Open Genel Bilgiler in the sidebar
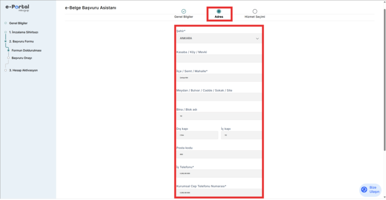Viewport: 386px width, 200px height. [18, 23]
